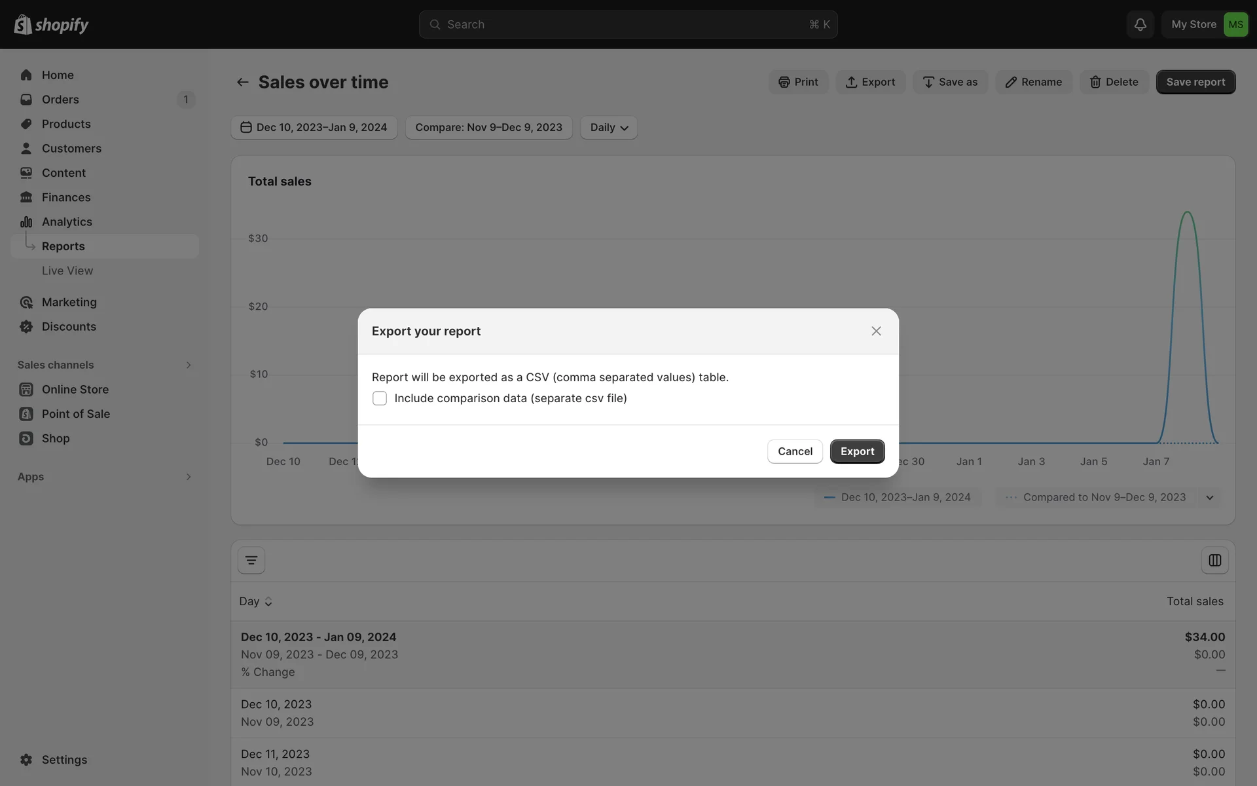Click the Discounts icon in sidebar

point(26,327)
